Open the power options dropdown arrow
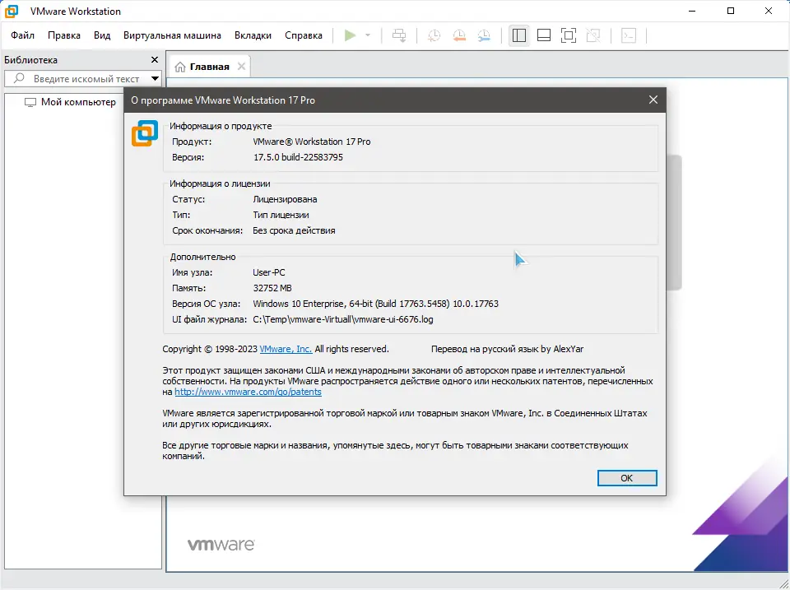This screenshot has height=590, width=790. 368,35
